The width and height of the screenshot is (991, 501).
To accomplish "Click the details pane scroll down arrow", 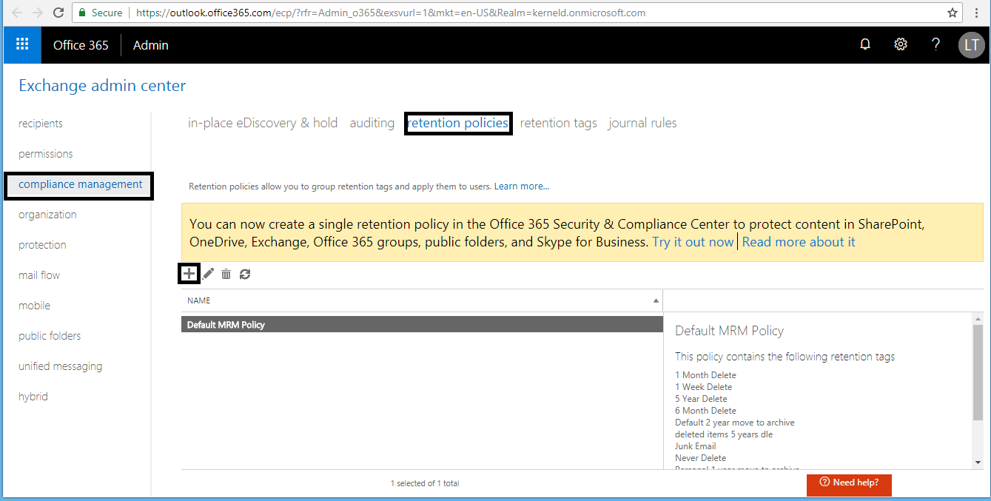I will (x=978, y=463).
